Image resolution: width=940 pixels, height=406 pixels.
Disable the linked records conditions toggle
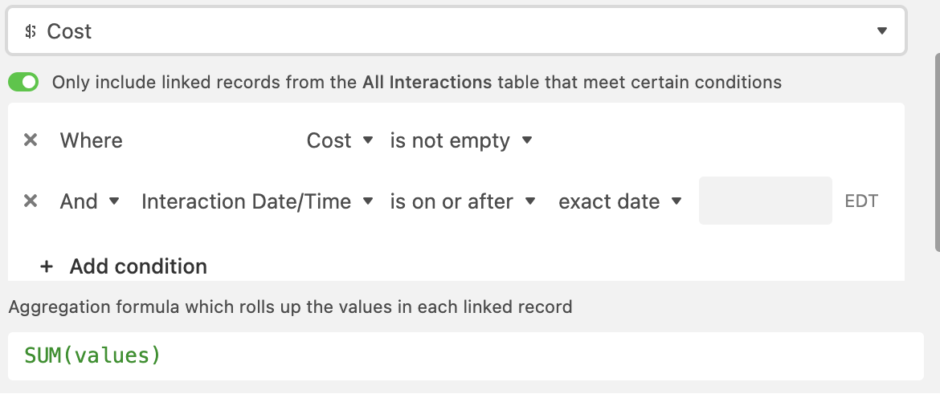tap(23, 82)
